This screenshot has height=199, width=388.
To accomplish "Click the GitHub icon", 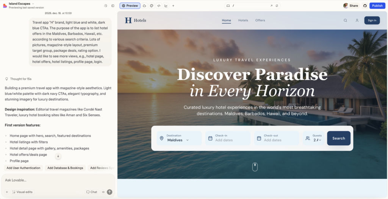I will click(x=365, y=6).
